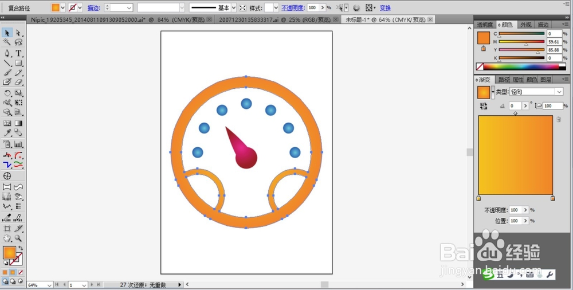The height and width of the screenshot is (290, 573).
Task: Switch to 路径 panel tab
Action: click(504, 79)
